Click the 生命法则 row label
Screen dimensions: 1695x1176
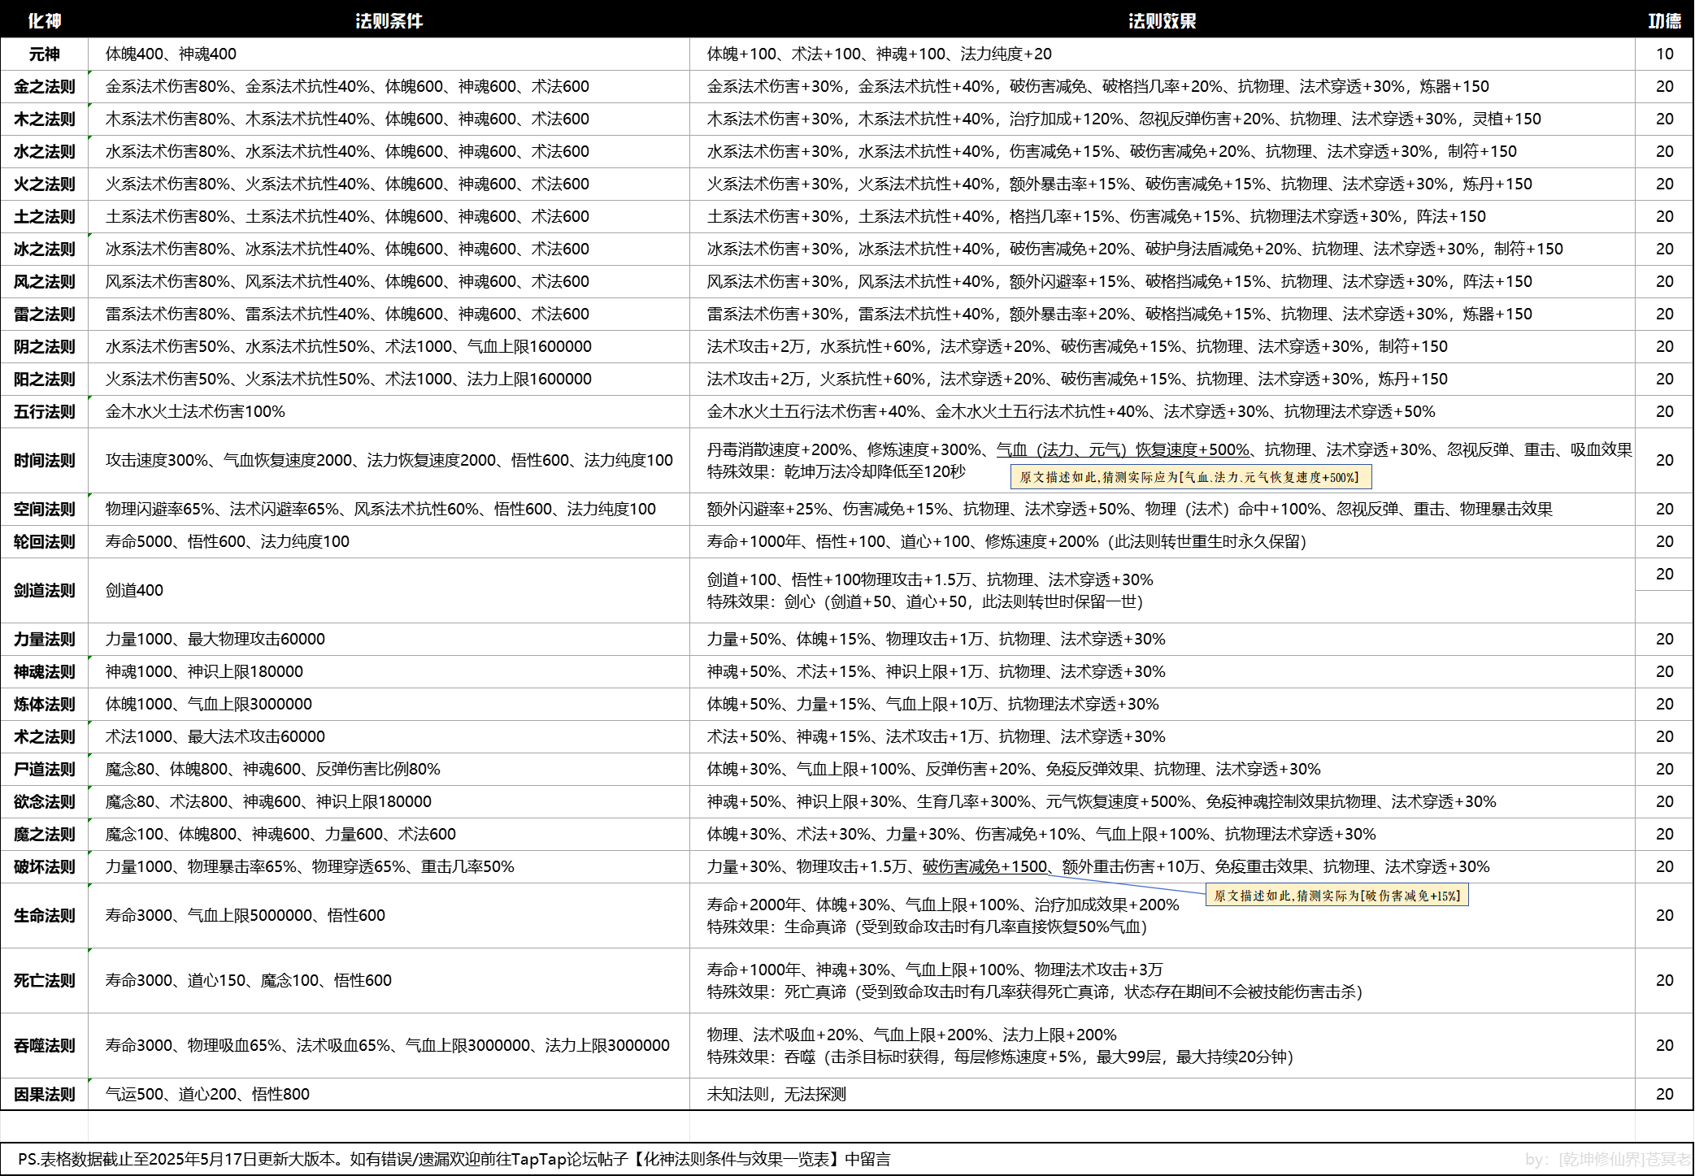(44, 915)
